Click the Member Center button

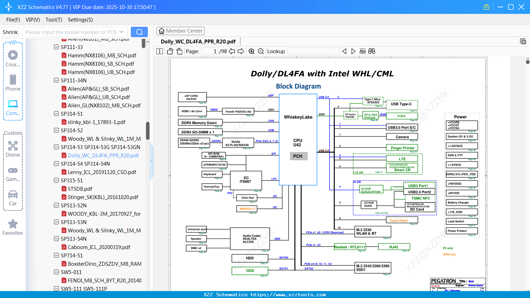tap(180, 31)
